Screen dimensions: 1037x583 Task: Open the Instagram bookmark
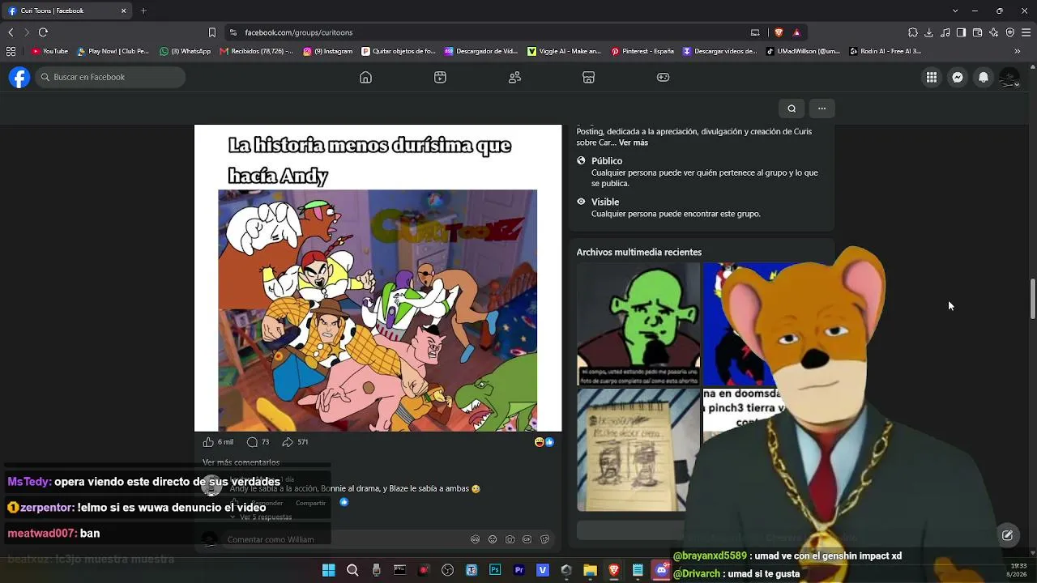328,51
